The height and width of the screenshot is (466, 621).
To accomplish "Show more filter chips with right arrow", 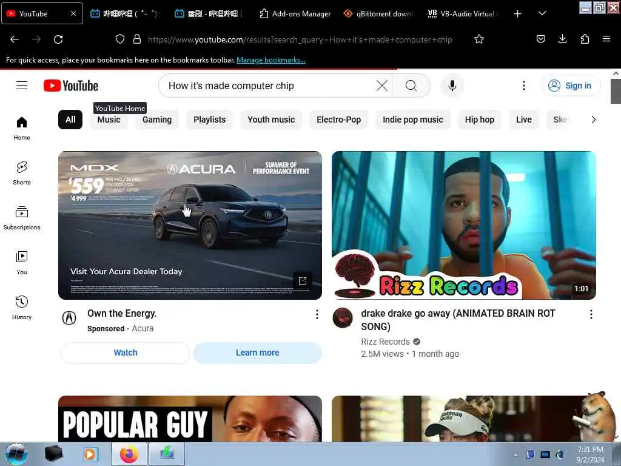I will (x=593, y=120).
